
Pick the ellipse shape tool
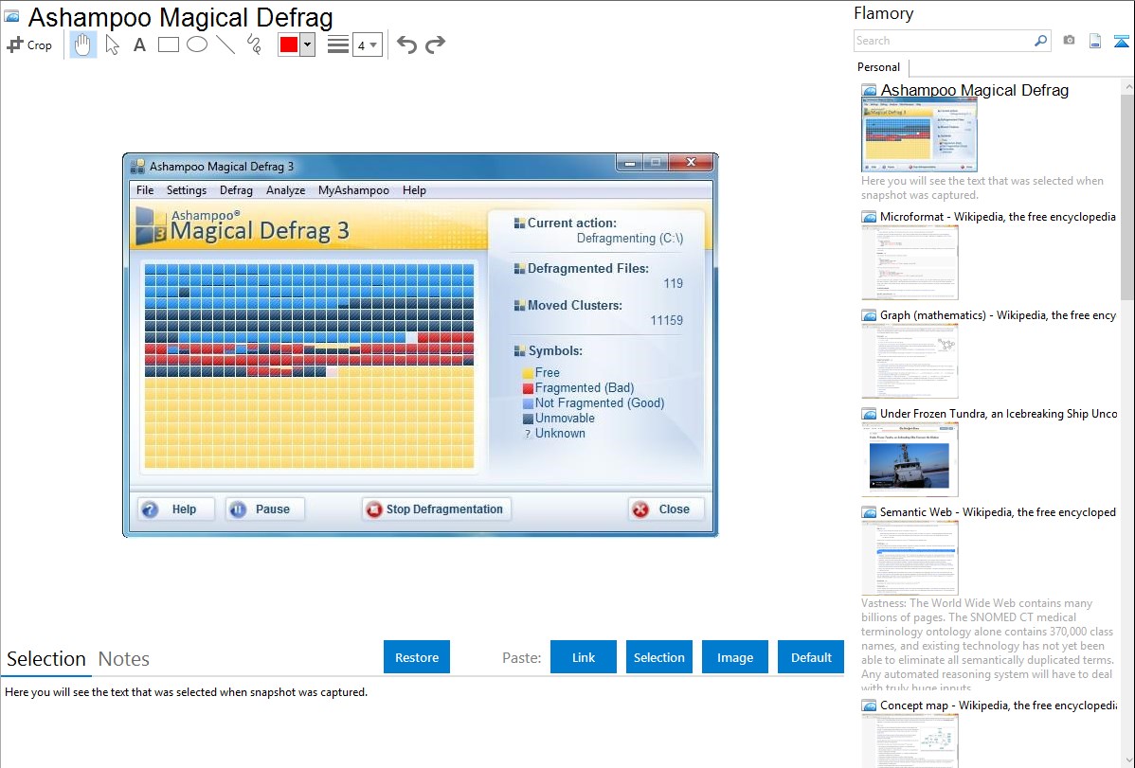[x=197, y=45]
